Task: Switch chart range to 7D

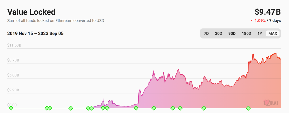Action: coord(206,33)
